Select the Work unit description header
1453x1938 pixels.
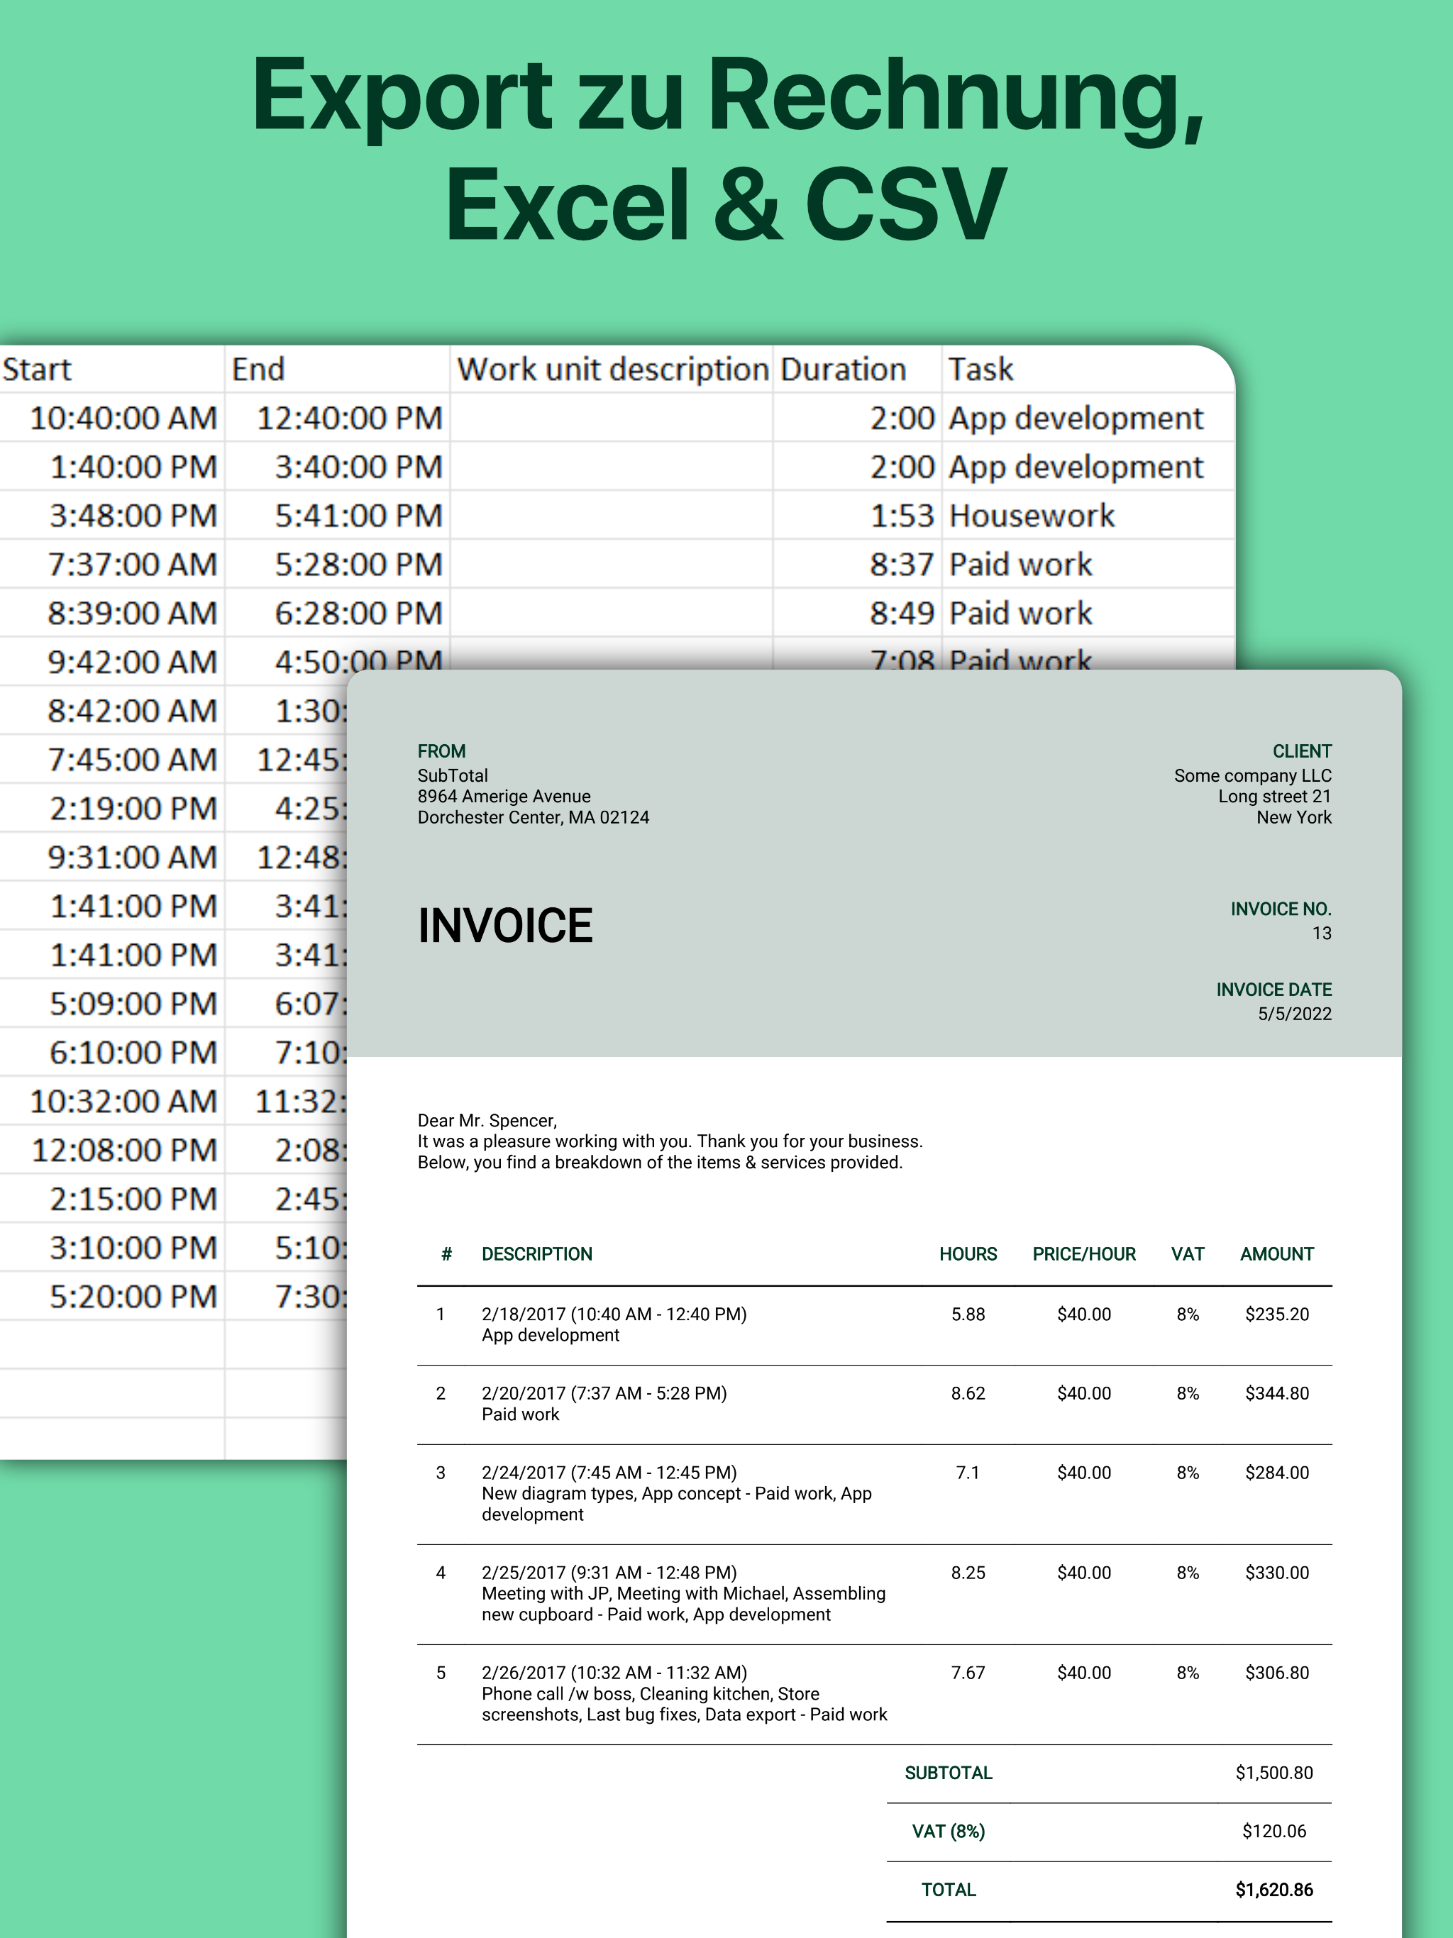pos(612,370)
